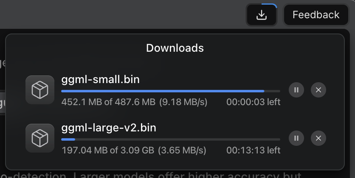The image size is (355, 178).
Task: Cancel the ggml-large-v2.bin download
Action: (x=318, y=138)
